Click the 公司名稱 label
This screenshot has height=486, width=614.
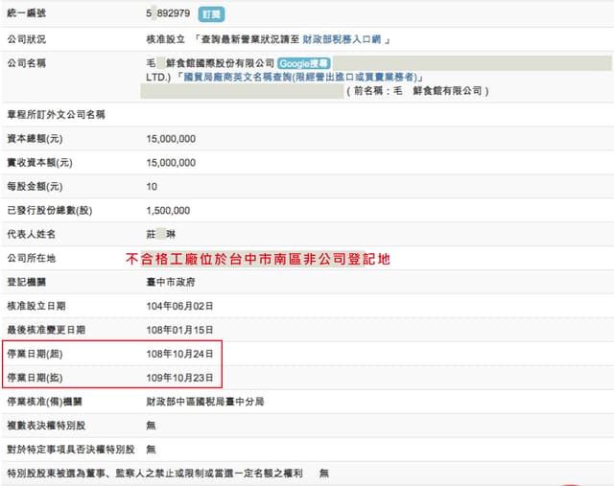27,63
